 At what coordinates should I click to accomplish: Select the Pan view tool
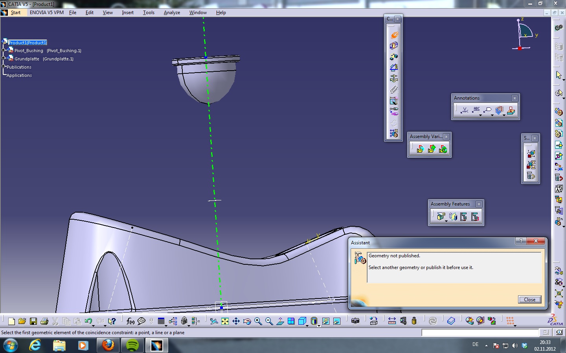click(x=236, y=321)
